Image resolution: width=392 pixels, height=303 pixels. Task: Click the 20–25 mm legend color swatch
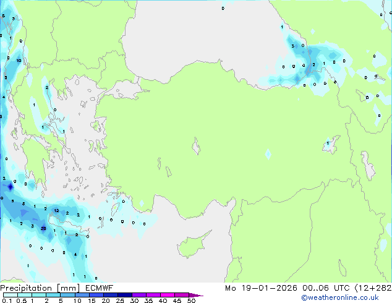(x=110, y=295)
